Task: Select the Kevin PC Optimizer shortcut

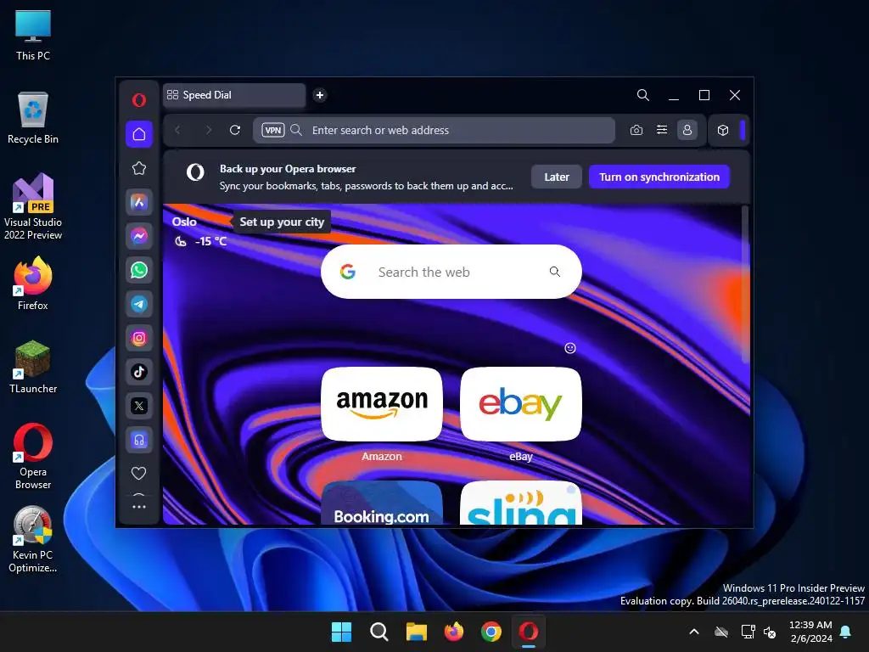Action: coord(33,539)
